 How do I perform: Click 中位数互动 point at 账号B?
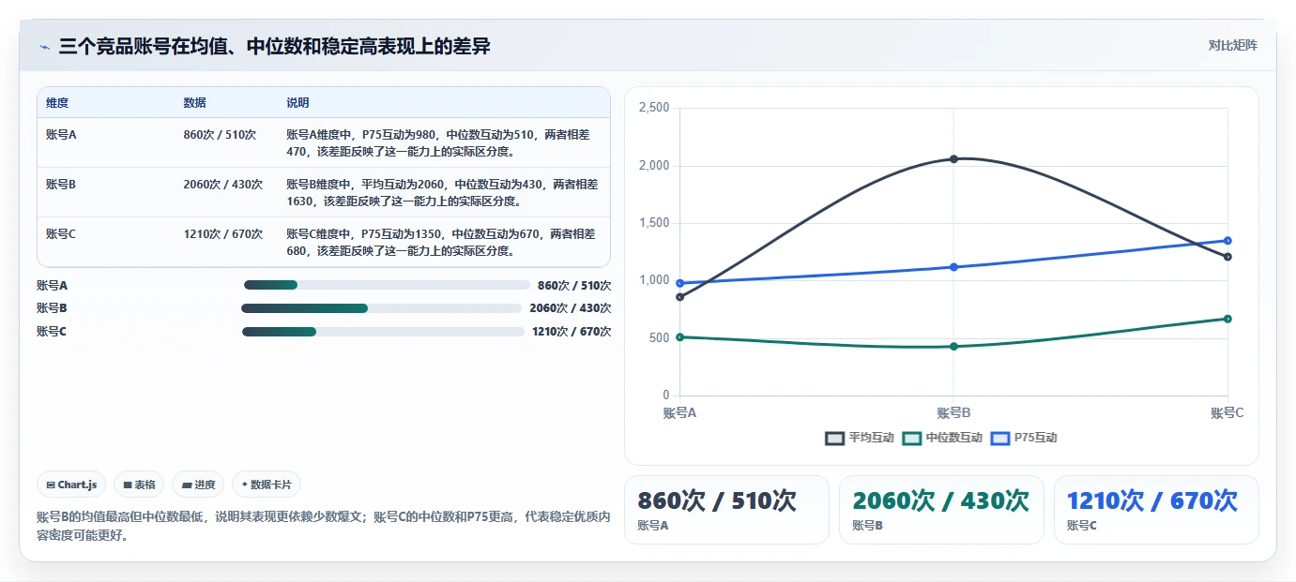pyautogui.click(x=953, y=347)
